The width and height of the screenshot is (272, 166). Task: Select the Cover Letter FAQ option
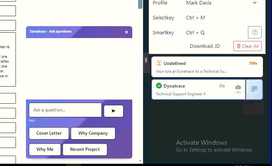coord(49,133)
